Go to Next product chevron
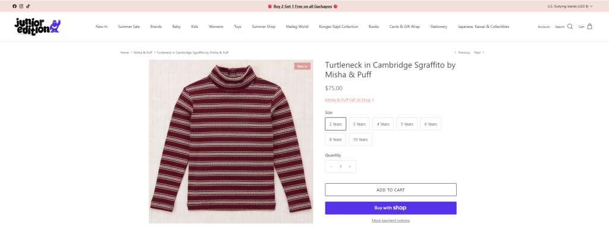Screen dimensions: 609x227 pyautogui.click(x=483, y=52)
